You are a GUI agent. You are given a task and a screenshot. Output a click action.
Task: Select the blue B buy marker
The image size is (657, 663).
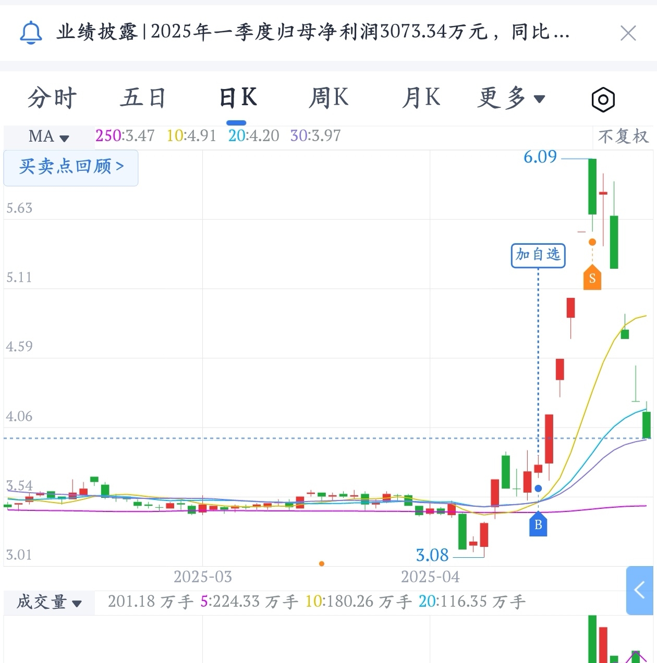click(538, 524)
